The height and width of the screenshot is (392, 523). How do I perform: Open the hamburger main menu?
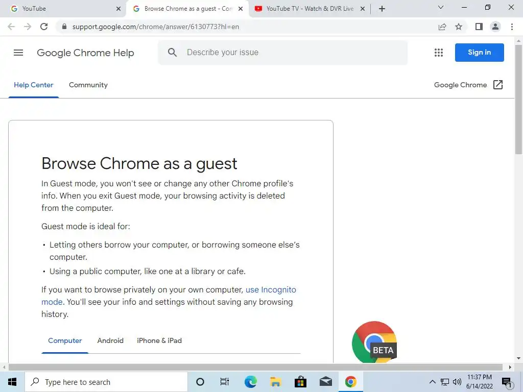(x=18, y=53)
